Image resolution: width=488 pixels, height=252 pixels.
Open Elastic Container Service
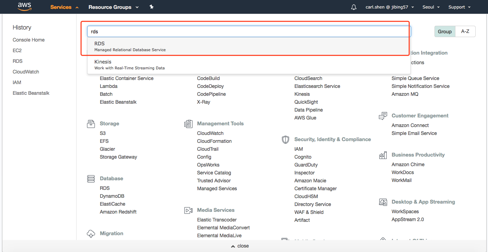pos(127,78)
